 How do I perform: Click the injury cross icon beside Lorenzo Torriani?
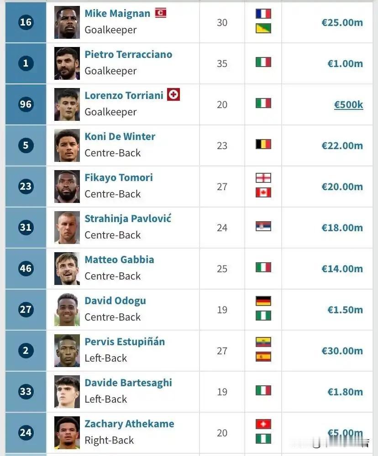click(x=173, y=94)
